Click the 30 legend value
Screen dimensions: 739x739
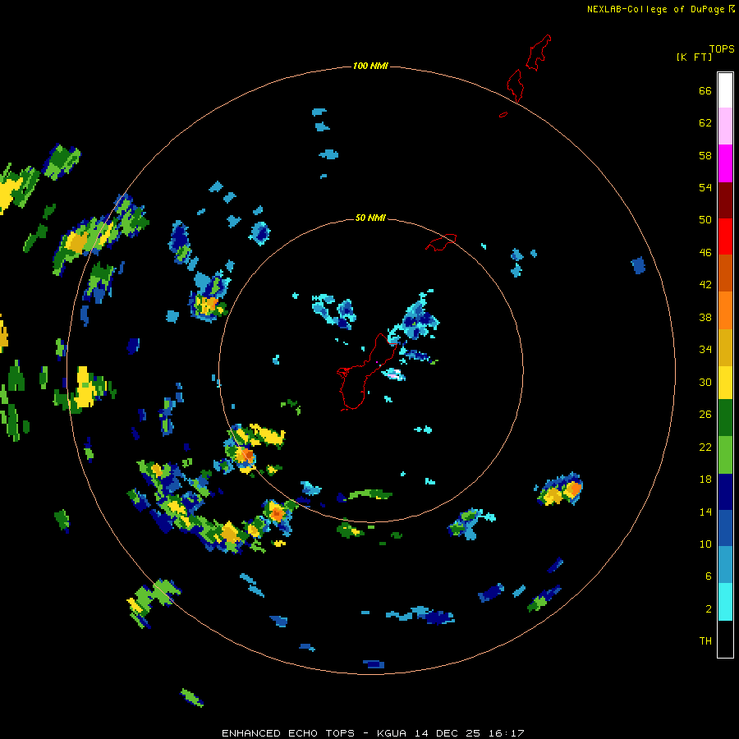pos(705,382)
